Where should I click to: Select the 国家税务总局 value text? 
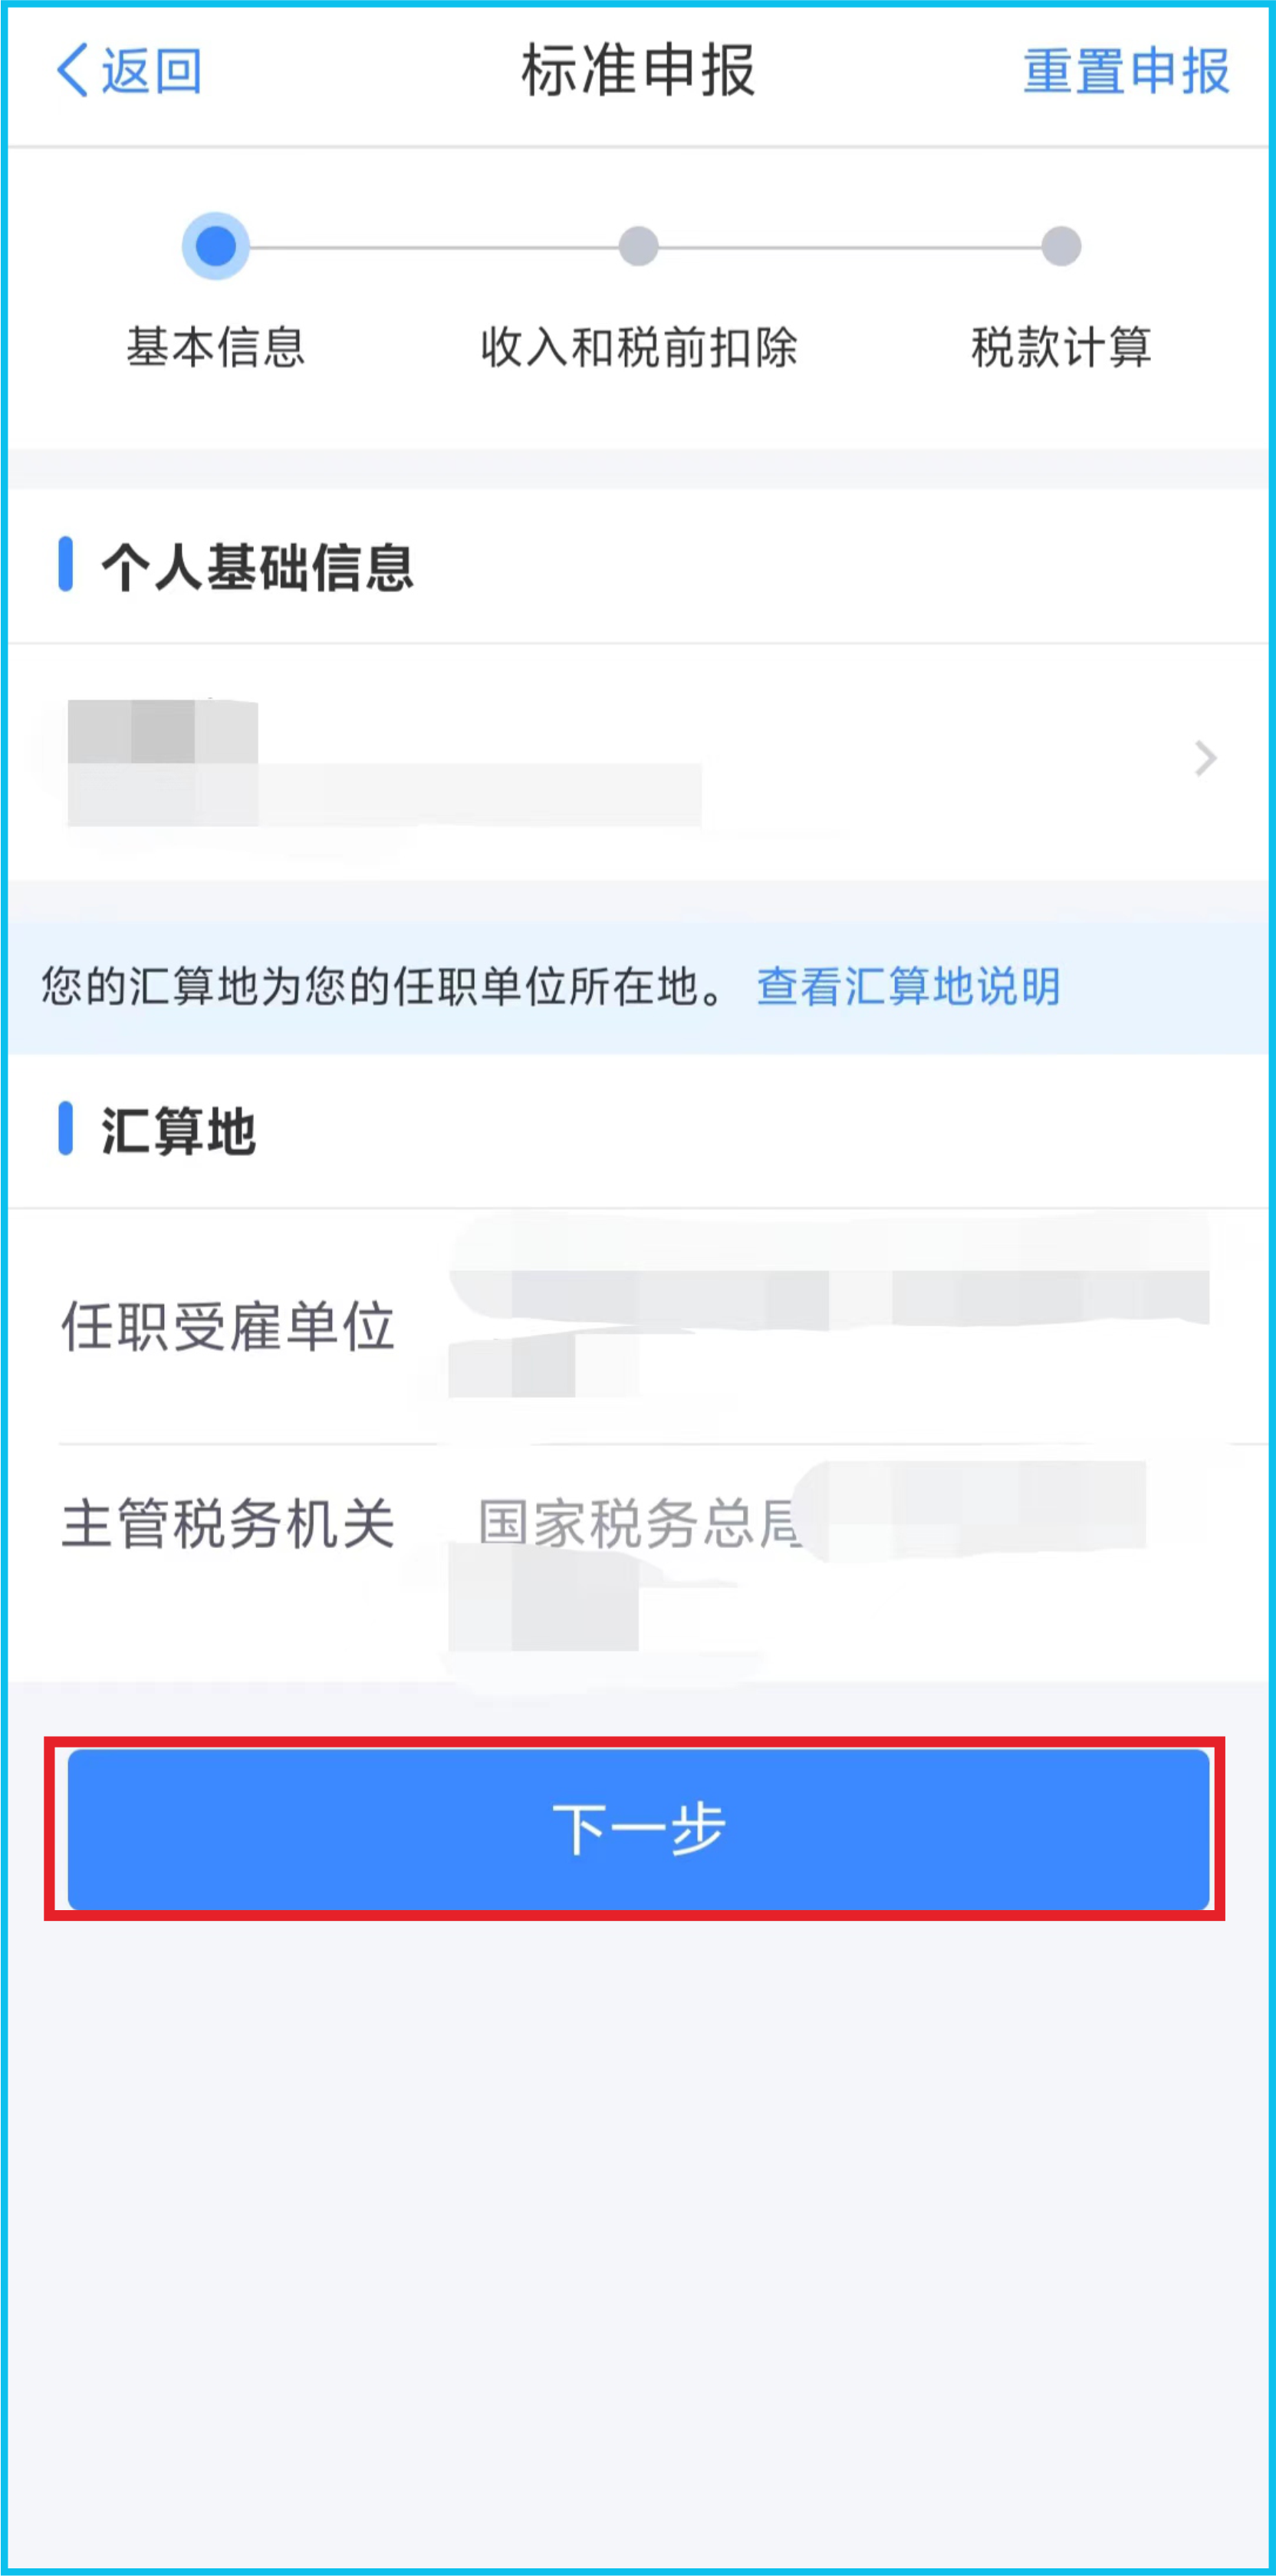639,1524
